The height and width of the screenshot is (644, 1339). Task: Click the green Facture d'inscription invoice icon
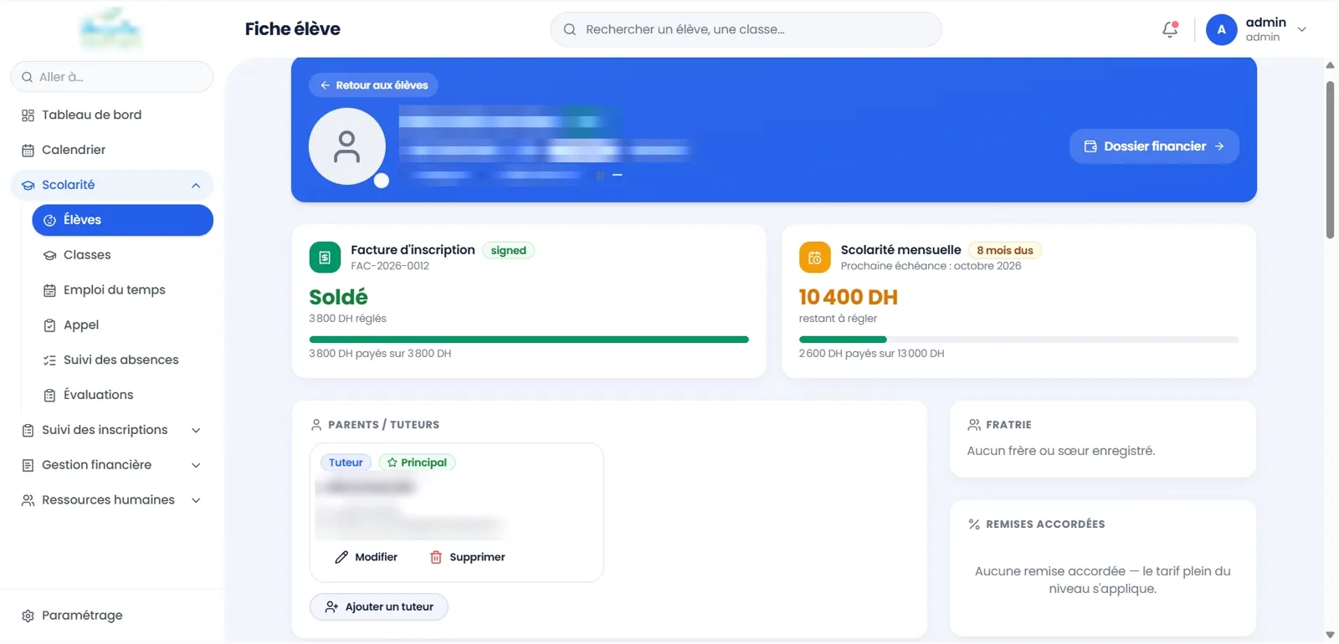point(325,258)
